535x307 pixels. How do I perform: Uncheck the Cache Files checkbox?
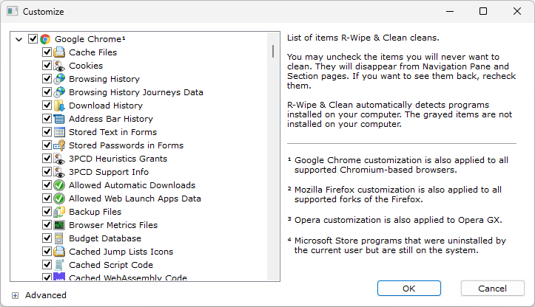pyautogui.click(x=47, y=52)
